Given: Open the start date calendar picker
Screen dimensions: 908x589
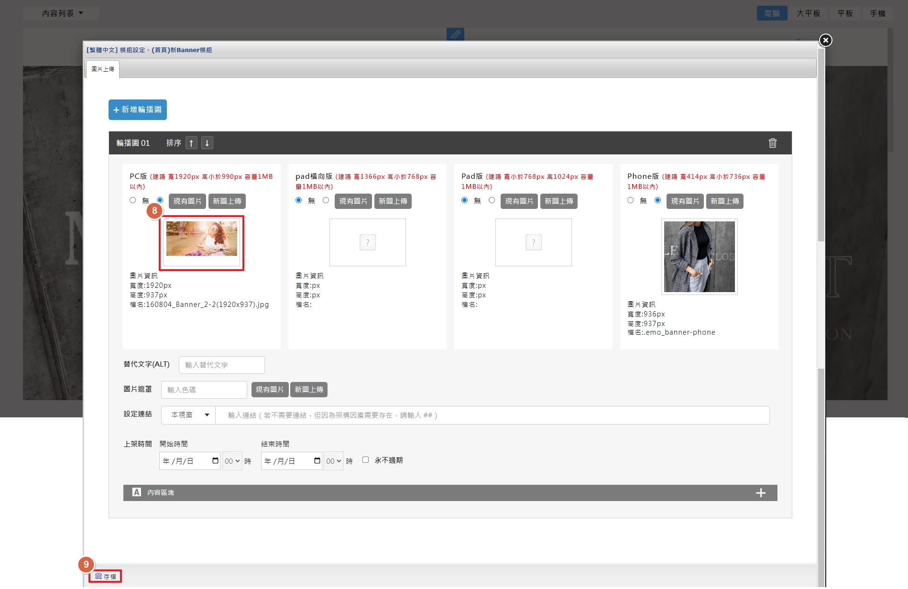Looking at the screenshot, I should 215,461.
